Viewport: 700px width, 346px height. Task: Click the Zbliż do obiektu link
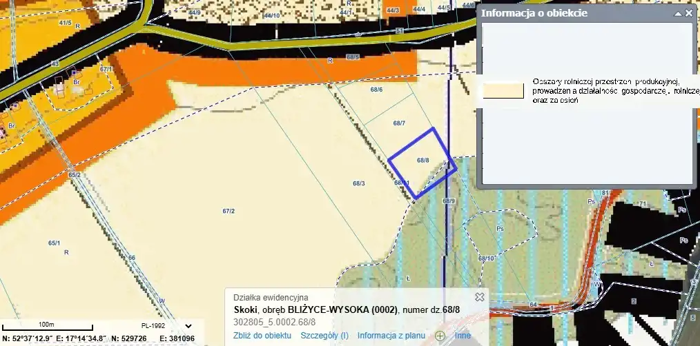[x=262, y=336]
